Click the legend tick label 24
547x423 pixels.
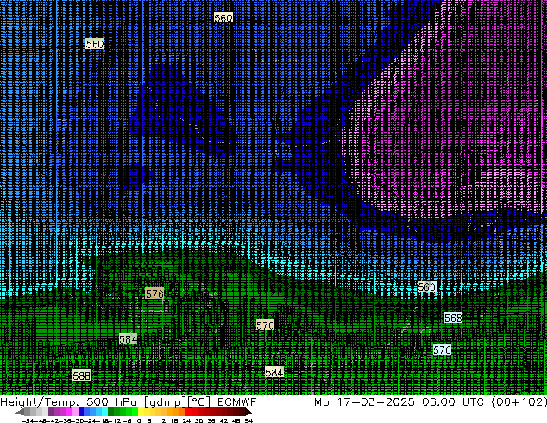point(186,420)
